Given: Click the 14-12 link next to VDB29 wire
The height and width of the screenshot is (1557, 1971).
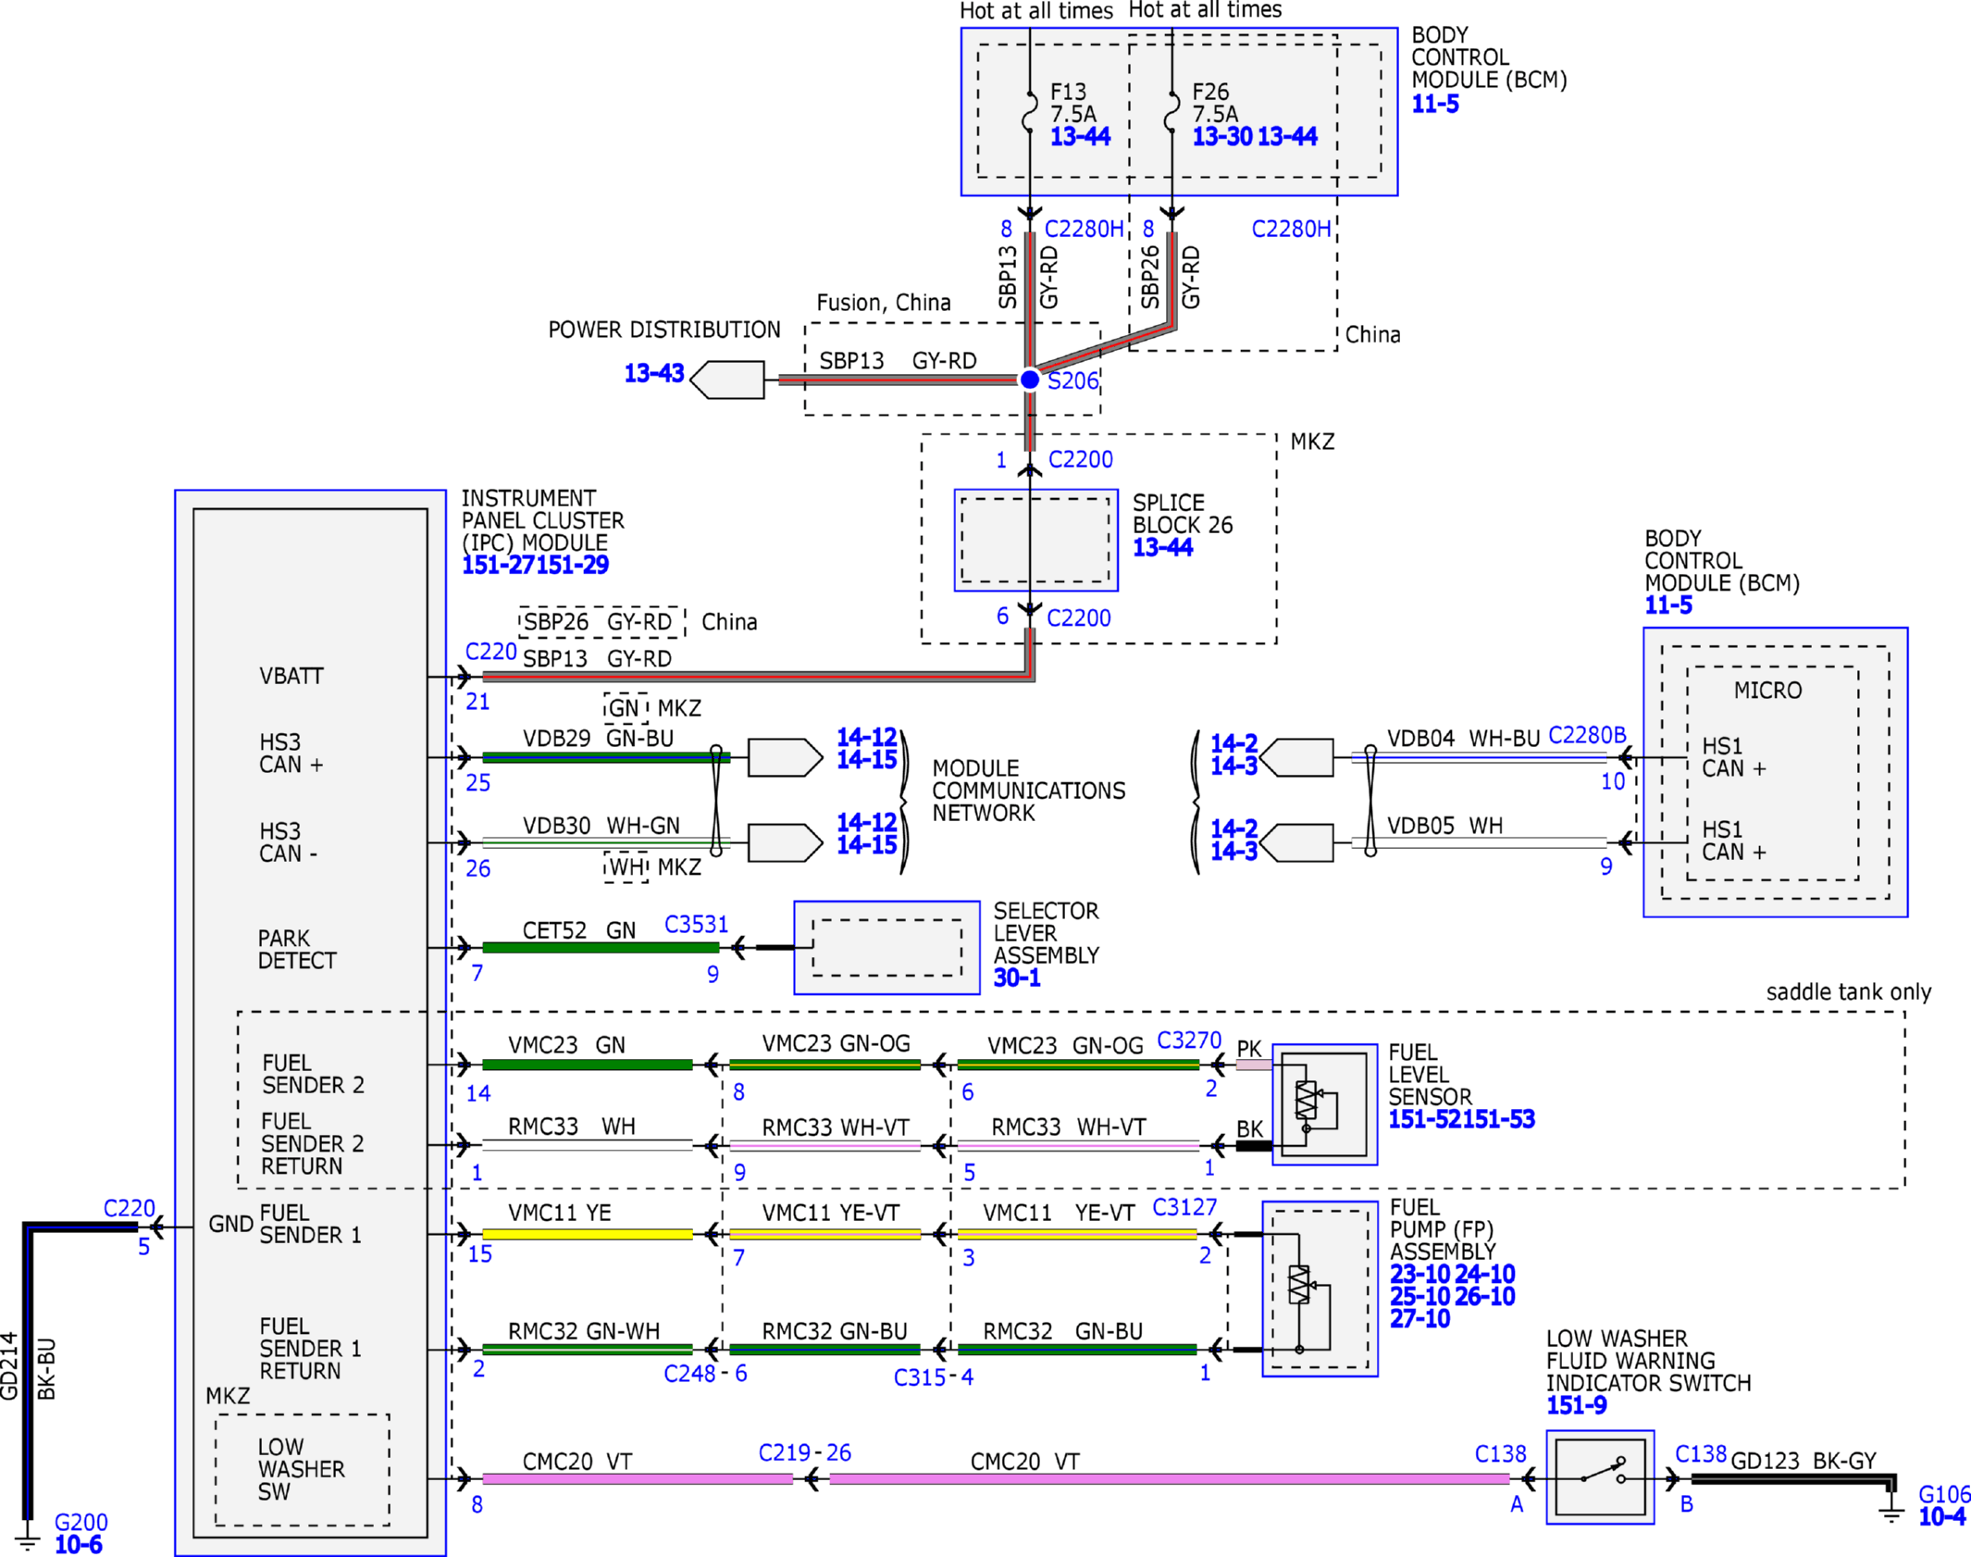Looking at the screenshot, I should (866, 737).
